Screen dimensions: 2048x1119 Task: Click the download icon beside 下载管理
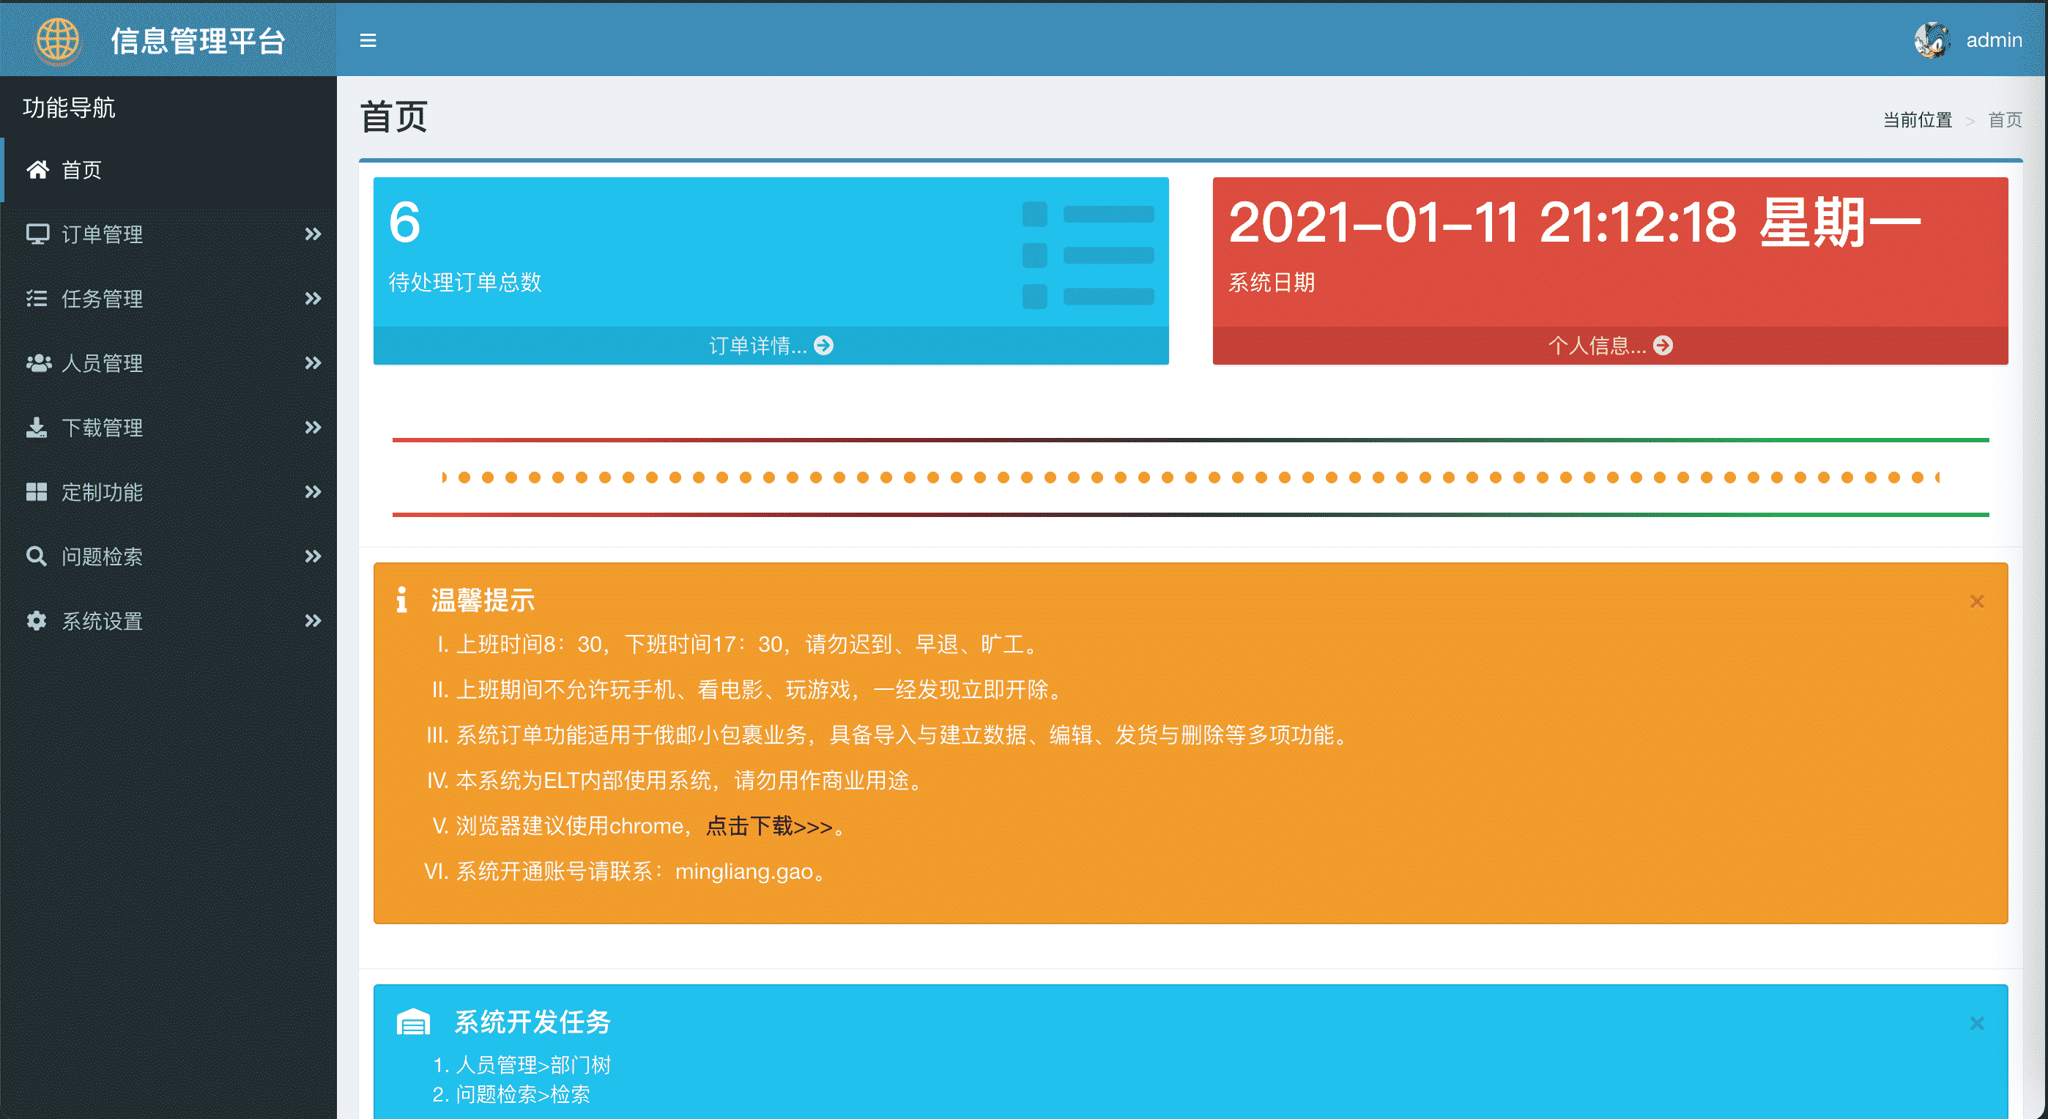coord(37,428)
